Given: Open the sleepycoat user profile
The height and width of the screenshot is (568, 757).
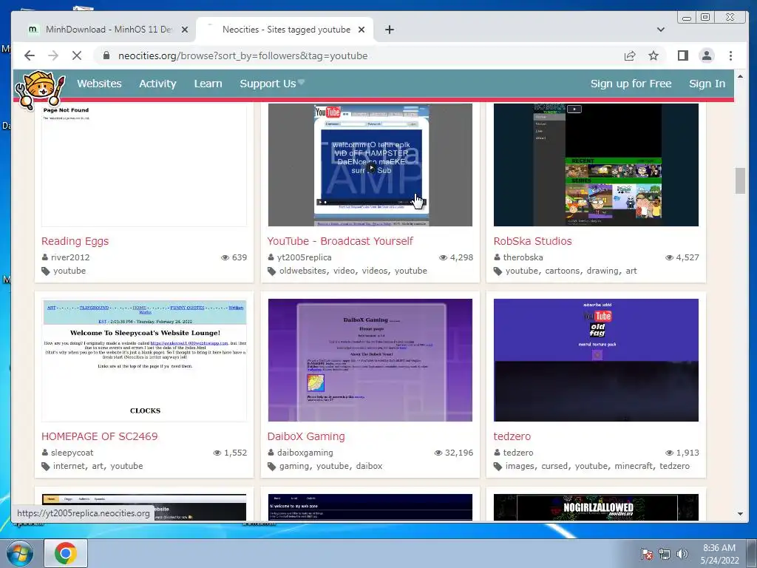Looking at the screenshot, I should point(72,453).
